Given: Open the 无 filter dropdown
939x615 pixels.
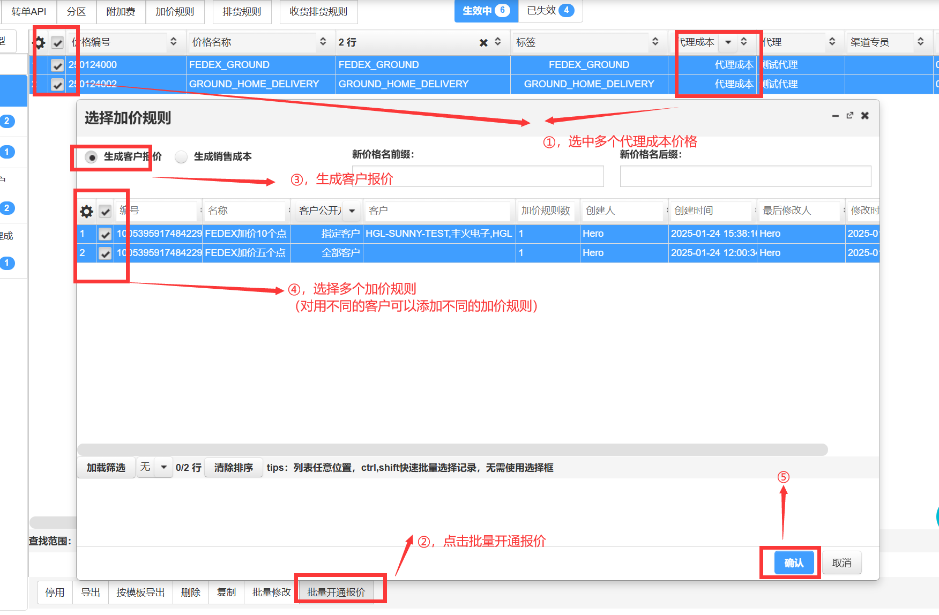Looking at the screenshot, I should [163, 467].
